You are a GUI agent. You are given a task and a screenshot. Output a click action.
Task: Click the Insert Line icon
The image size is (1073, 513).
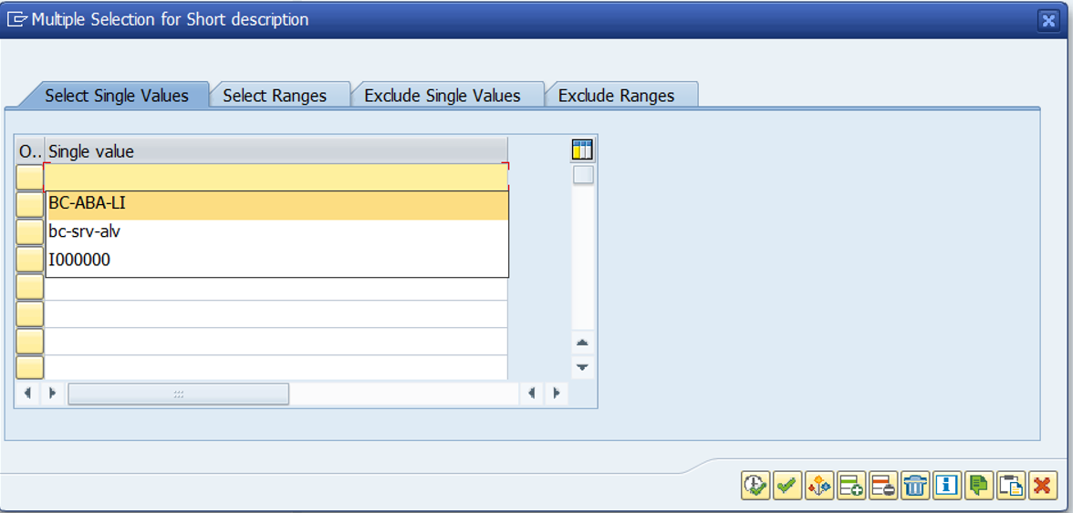coord(851,485)
